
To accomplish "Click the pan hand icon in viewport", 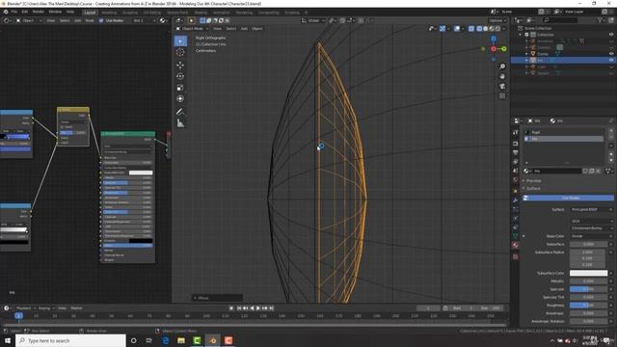I will click(x=502, y=76).
